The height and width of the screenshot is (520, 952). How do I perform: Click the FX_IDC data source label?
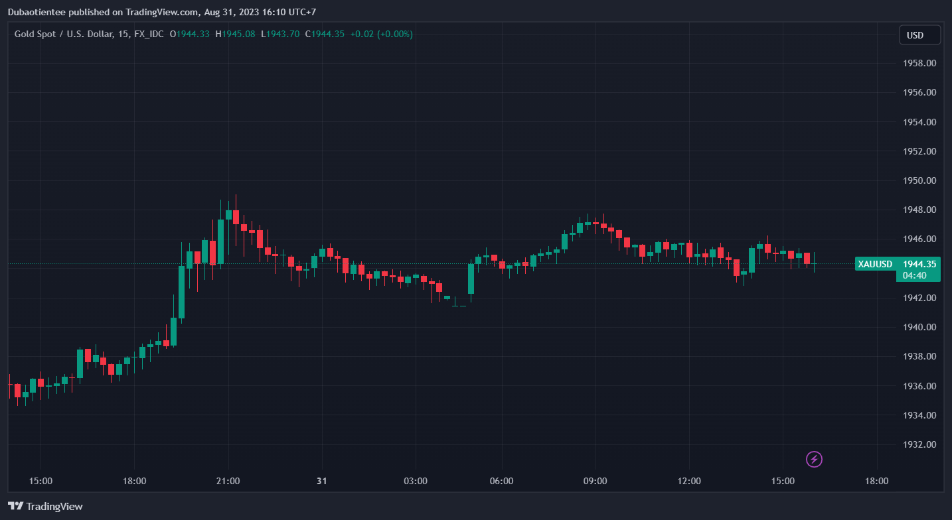[x=149, y=34]
